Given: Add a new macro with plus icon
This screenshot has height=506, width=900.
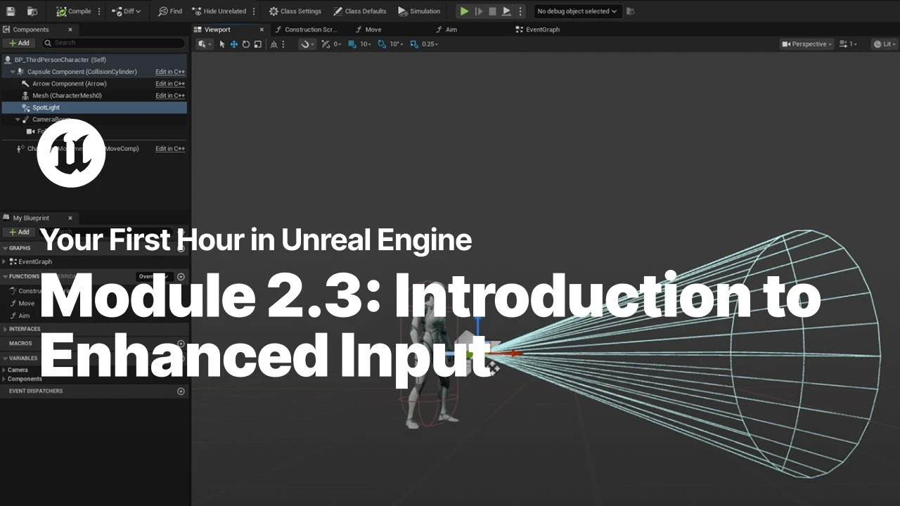Looking at the screenshot, I should (181, 344).
